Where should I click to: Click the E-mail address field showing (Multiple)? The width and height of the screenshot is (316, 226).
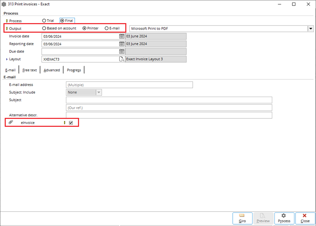(129, 85)
